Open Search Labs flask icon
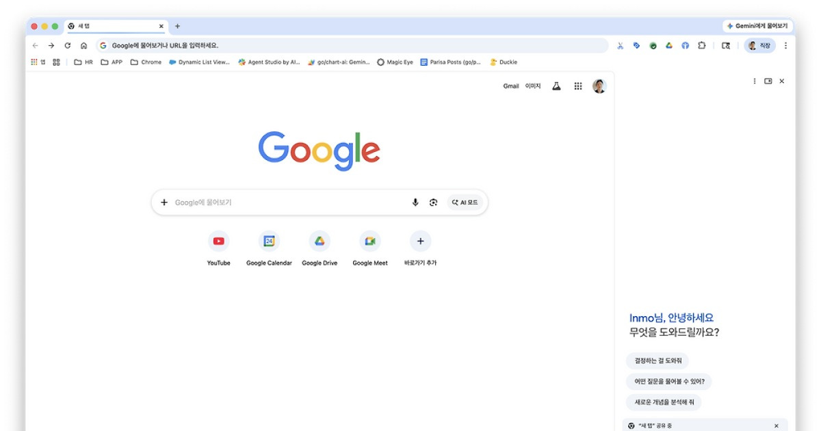This screenshot has height=431, width=821. (556, 86)
